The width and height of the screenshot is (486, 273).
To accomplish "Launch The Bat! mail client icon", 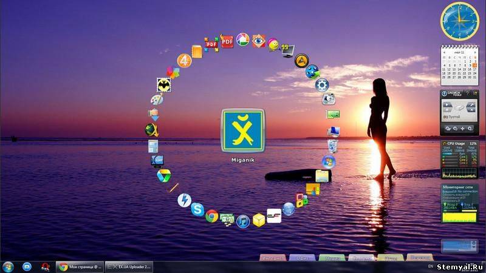I will (163, 85).
